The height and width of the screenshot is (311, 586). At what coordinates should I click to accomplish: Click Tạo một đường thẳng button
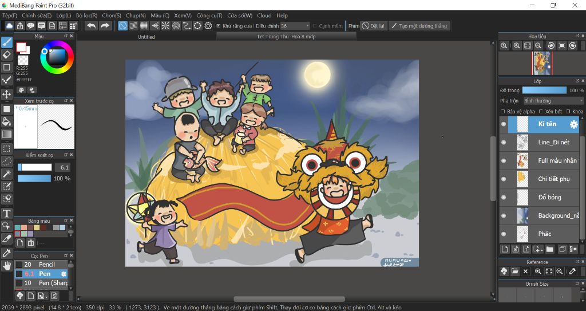tap(419, 26)
